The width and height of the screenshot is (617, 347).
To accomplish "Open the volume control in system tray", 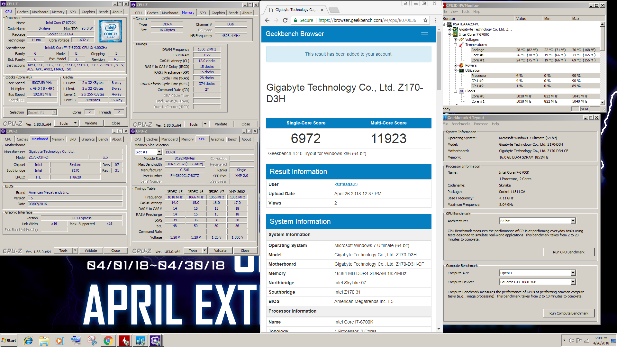I will pos(571,341).
